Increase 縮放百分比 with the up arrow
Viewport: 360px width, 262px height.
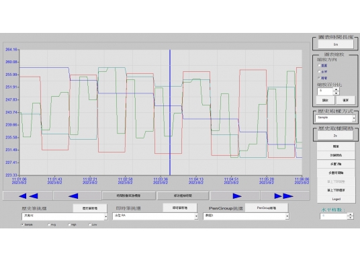point(336,89)
